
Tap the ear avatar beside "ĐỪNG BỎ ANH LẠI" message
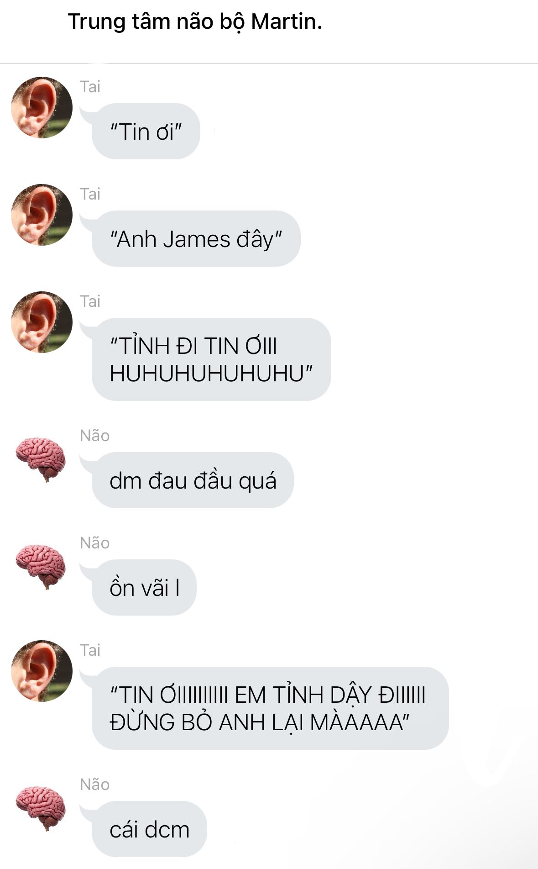coord(42,671)
